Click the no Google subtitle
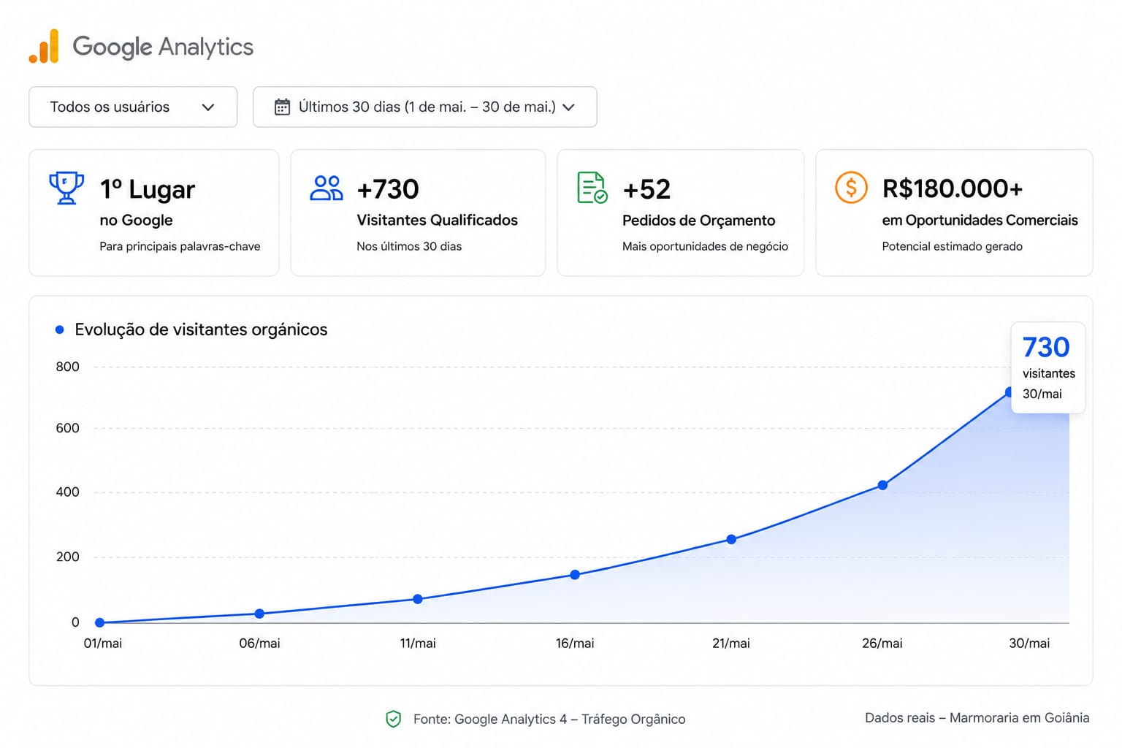 tap(136, 220)
